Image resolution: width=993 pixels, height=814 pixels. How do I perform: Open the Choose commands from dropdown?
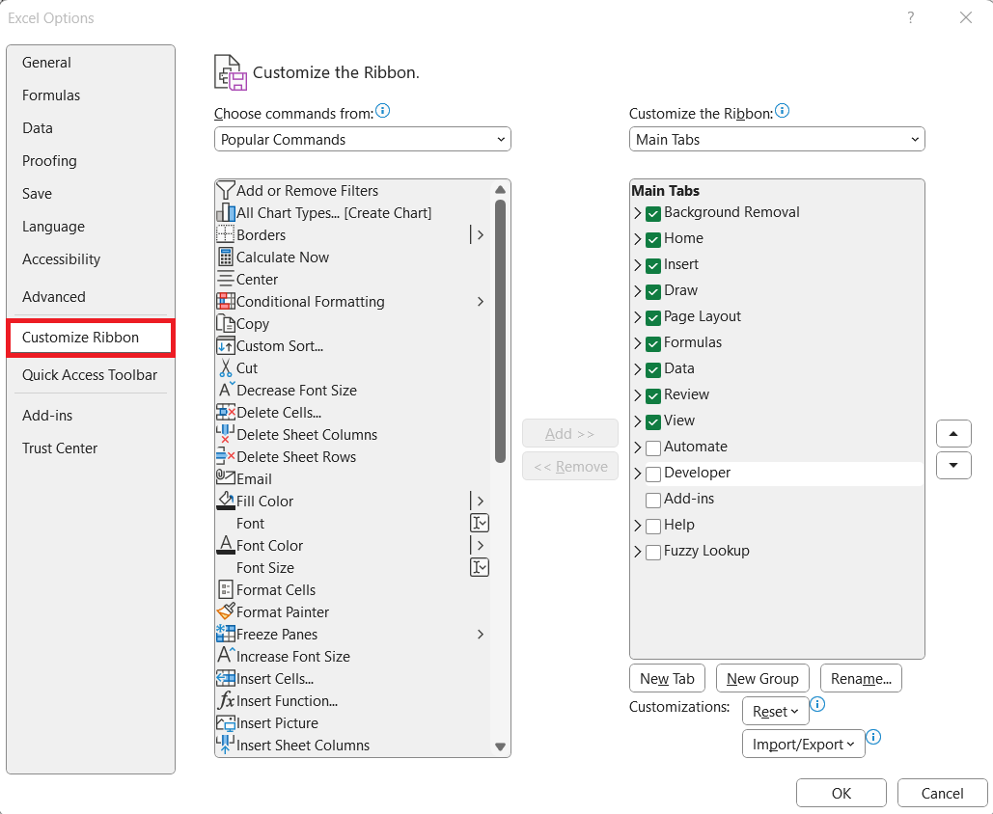pyautogui.click(x=362, y=139)
